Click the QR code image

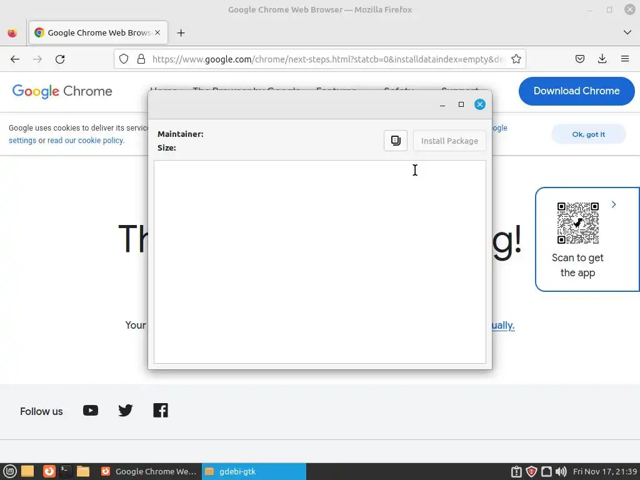click(x=578, y=223)
